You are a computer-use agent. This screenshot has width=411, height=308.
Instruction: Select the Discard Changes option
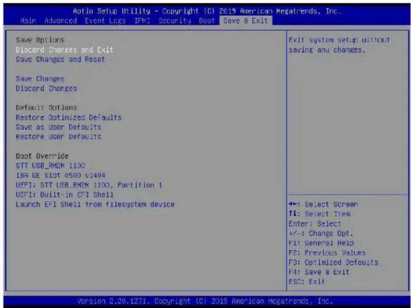[x=46, y=88]
